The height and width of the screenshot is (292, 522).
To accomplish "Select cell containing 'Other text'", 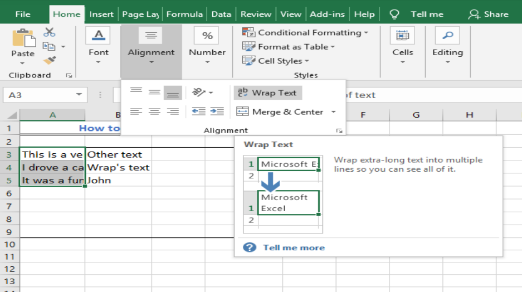I will pyautogui.click(x=118, y=154).
